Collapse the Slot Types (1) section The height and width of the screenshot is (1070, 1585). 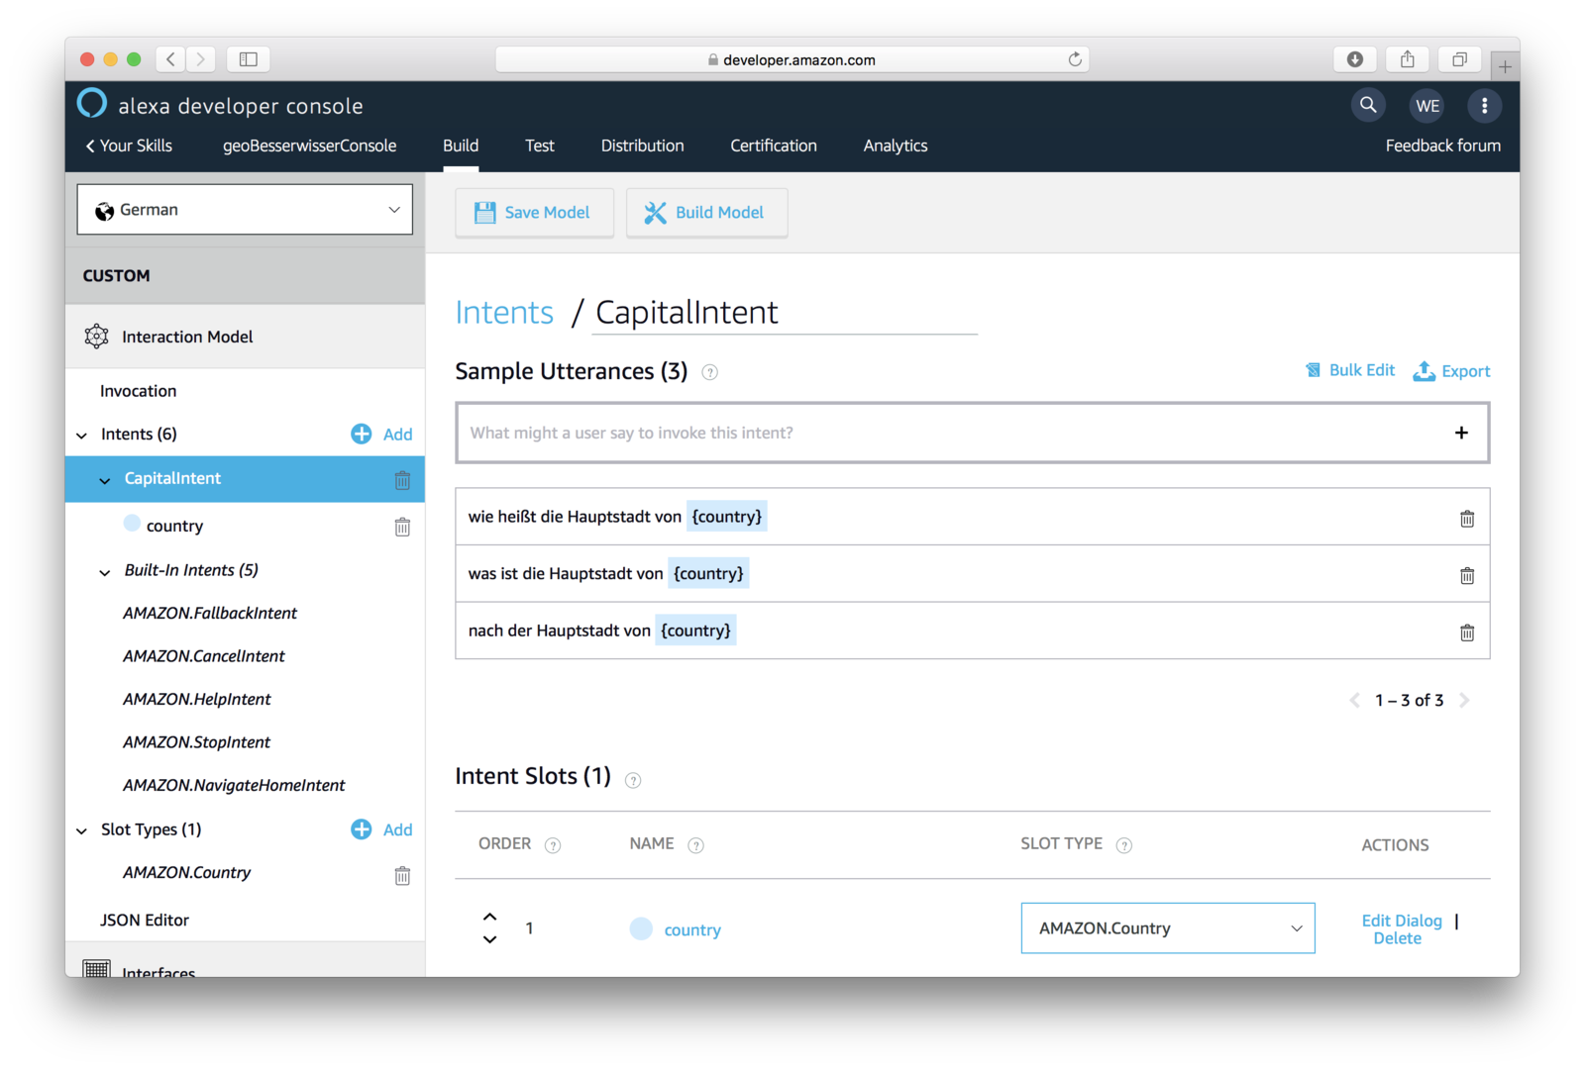coord(81,831)
